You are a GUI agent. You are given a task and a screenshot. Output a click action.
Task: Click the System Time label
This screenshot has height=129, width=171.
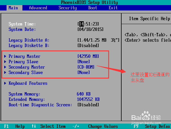(x=22, y=24)
